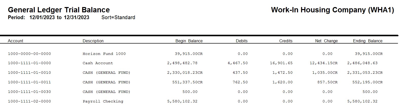Click the Cash Account 16,901.65 credits value
This screenshot has width=401, height=108.
(281, 63)
